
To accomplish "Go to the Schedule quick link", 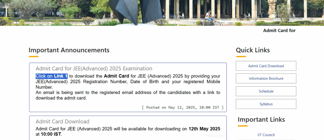I will coord(266,91).
